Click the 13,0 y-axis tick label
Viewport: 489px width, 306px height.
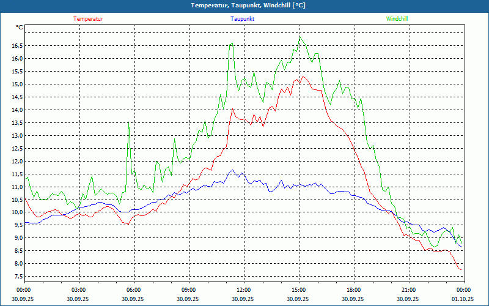[x=16, y=136]
